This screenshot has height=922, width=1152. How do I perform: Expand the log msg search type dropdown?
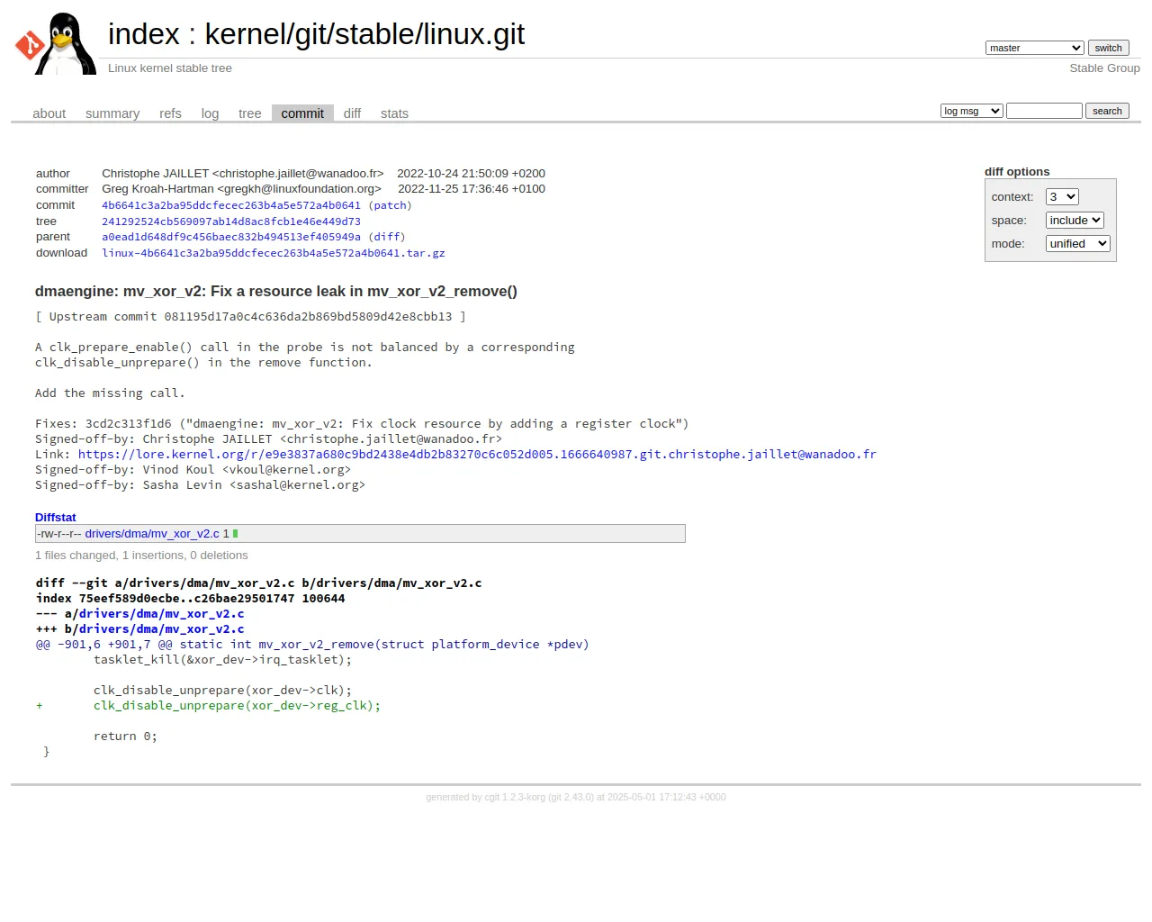(x=971, y=111)
